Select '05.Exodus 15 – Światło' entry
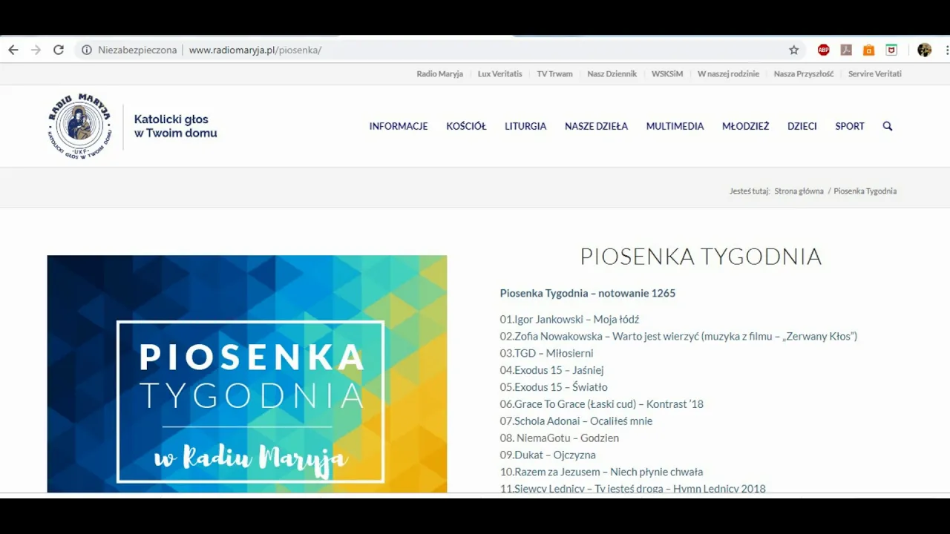The height and width of the screenshot is (534, 950). point(554,387)
